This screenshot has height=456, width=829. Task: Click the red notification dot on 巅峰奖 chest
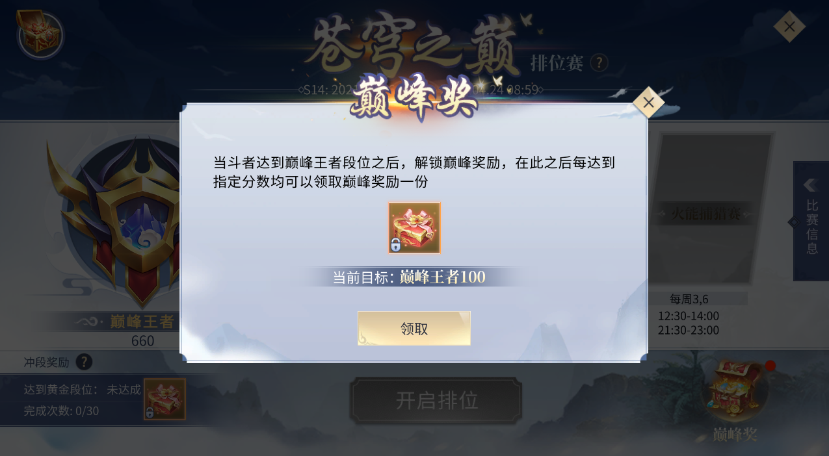[x=770, y=366]
